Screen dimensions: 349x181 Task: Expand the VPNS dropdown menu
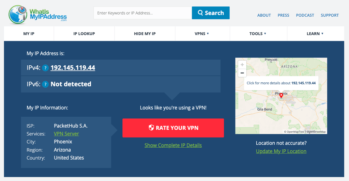[x=202, y=34]
